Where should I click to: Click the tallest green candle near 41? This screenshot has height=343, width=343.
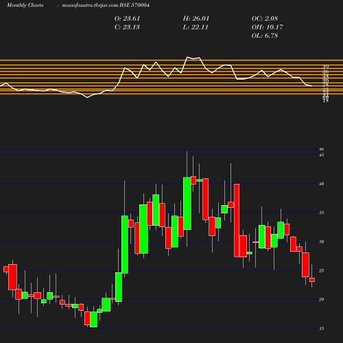tap(187, 203)
